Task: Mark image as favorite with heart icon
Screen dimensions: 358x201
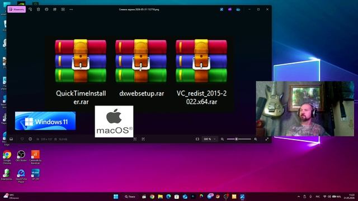Action: point(22,139)
